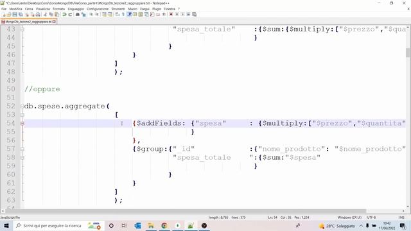Toggle the Document List panel
Image resolution: width=411 pixels, height=231 pixels.
tap(146, 15)
